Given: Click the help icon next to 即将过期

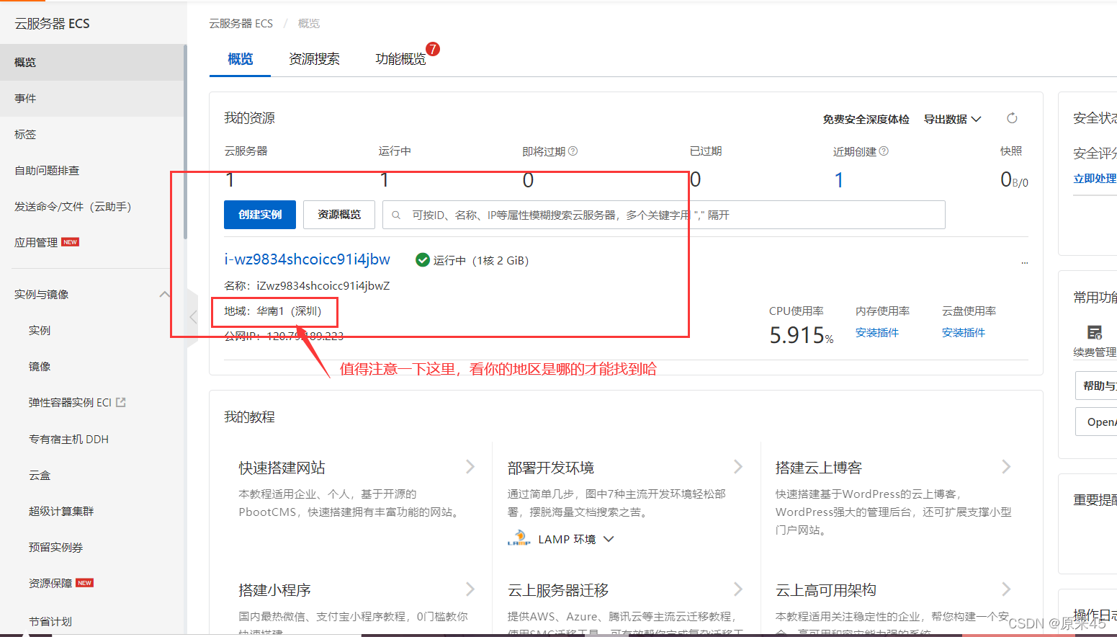Looking at the screenshot, I should (x=573, y=151).
